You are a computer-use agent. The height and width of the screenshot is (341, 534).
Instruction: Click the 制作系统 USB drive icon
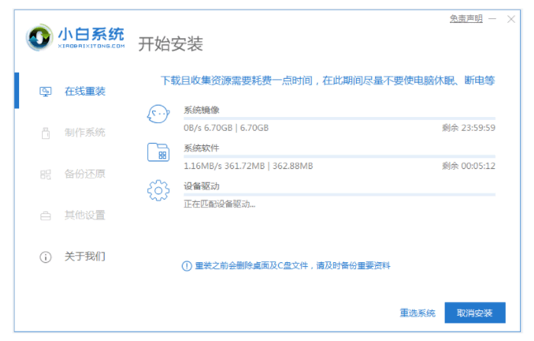[x=46, y=133]
